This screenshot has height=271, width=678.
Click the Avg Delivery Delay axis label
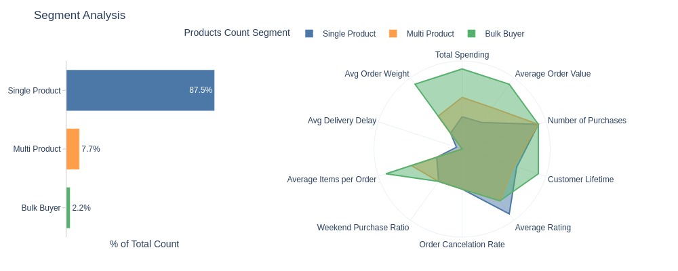coord(342,121)
